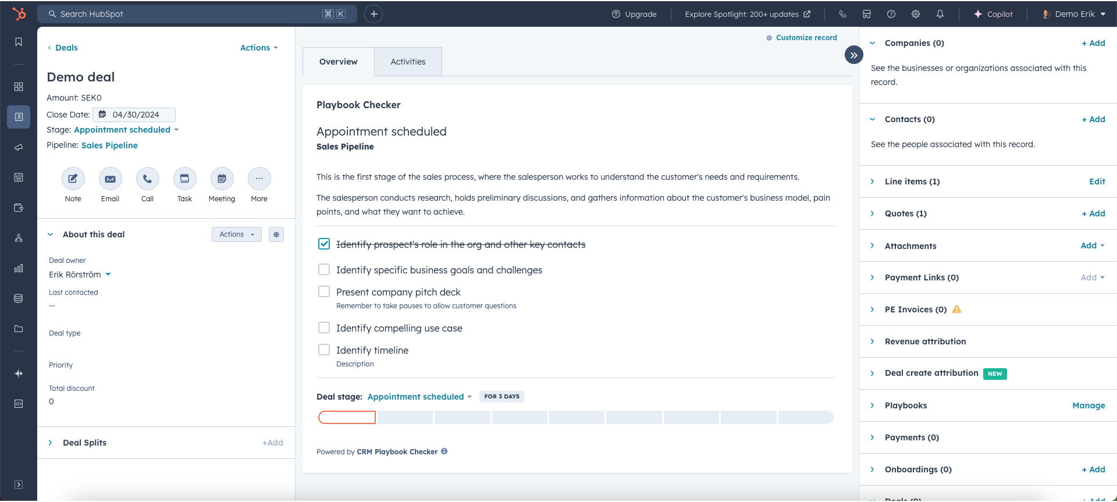The height and width of the screenshot is (502, 1117).
Task: Click the create new plus button
Action: tap(373, 14)
